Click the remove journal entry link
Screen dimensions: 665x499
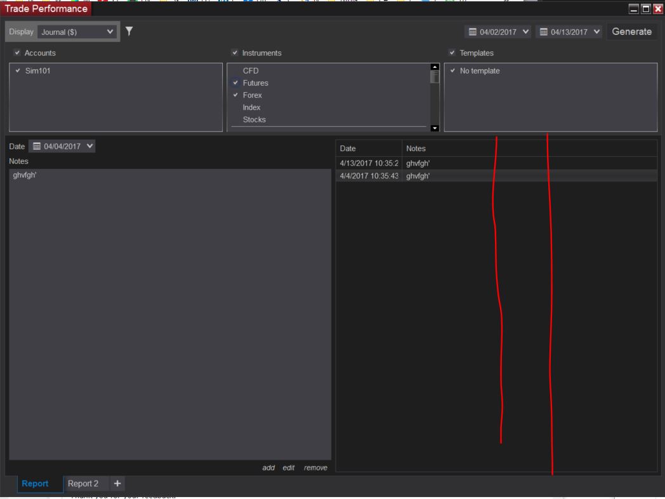(x=315, y=468)
